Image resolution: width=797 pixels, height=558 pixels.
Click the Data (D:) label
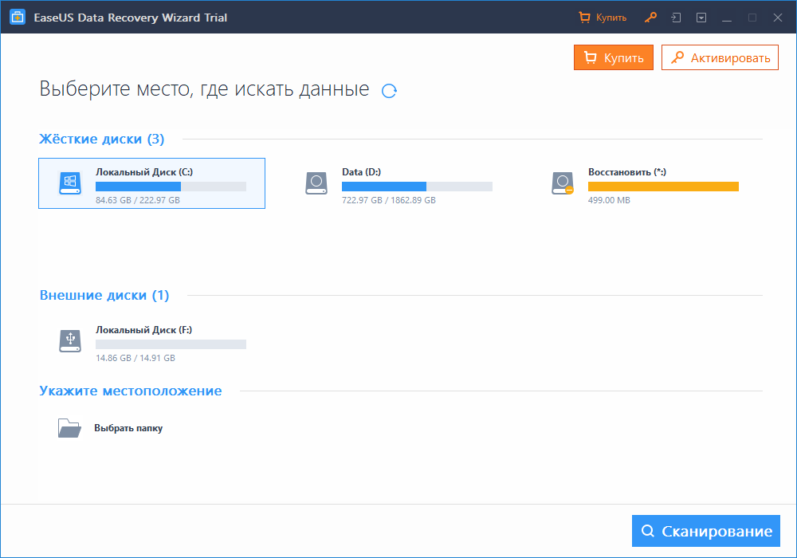[x=361, y=172]
